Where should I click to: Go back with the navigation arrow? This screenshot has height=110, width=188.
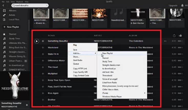tap(3, 5)
